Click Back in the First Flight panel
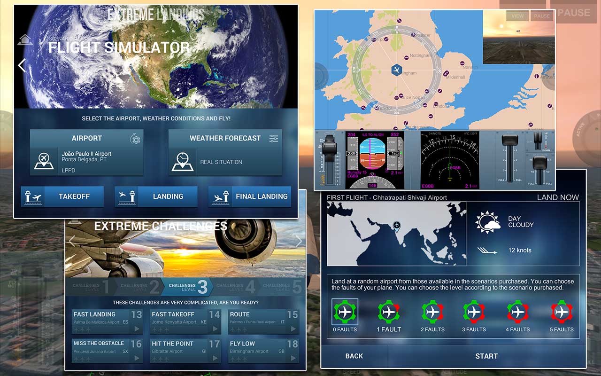This screenshot has height=376, width=601. (x=354, y=356)
